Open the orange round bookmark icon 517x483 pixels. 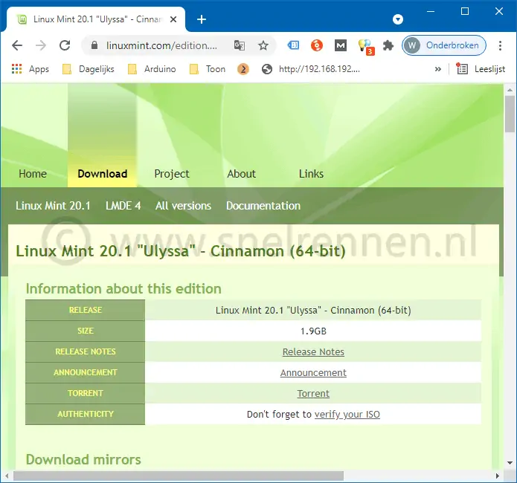click(243, 69)
